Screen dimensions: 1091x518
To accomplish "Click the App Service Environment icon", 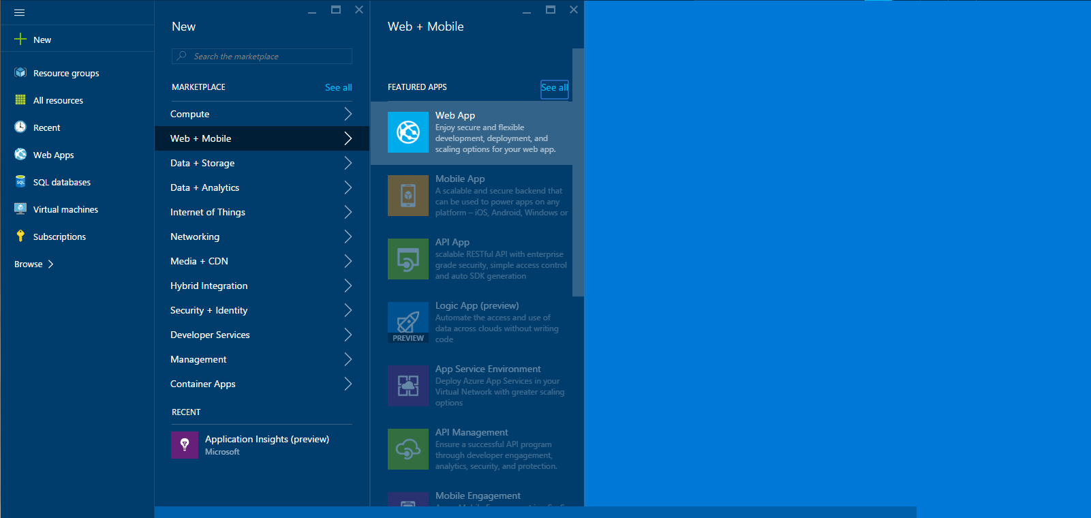I will [408, 386].
